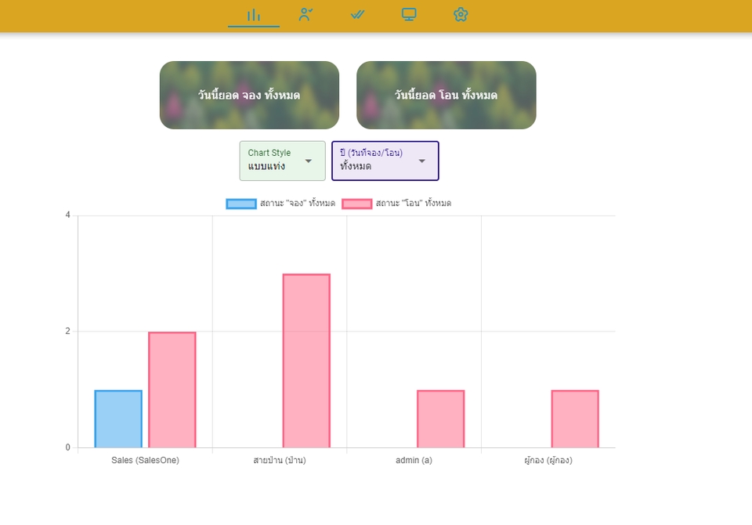
Task: Click the pink admin (a) bar
Action: [441, 419]
